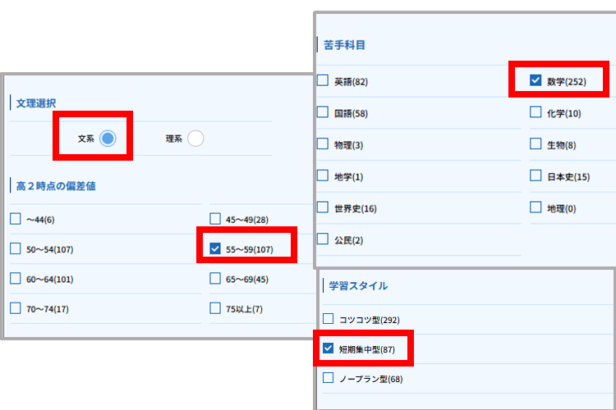Check the ～44(6) deviation checkbox
This screenshot has height=410, width=616.
pyautogui.click(x=16, y=219)
